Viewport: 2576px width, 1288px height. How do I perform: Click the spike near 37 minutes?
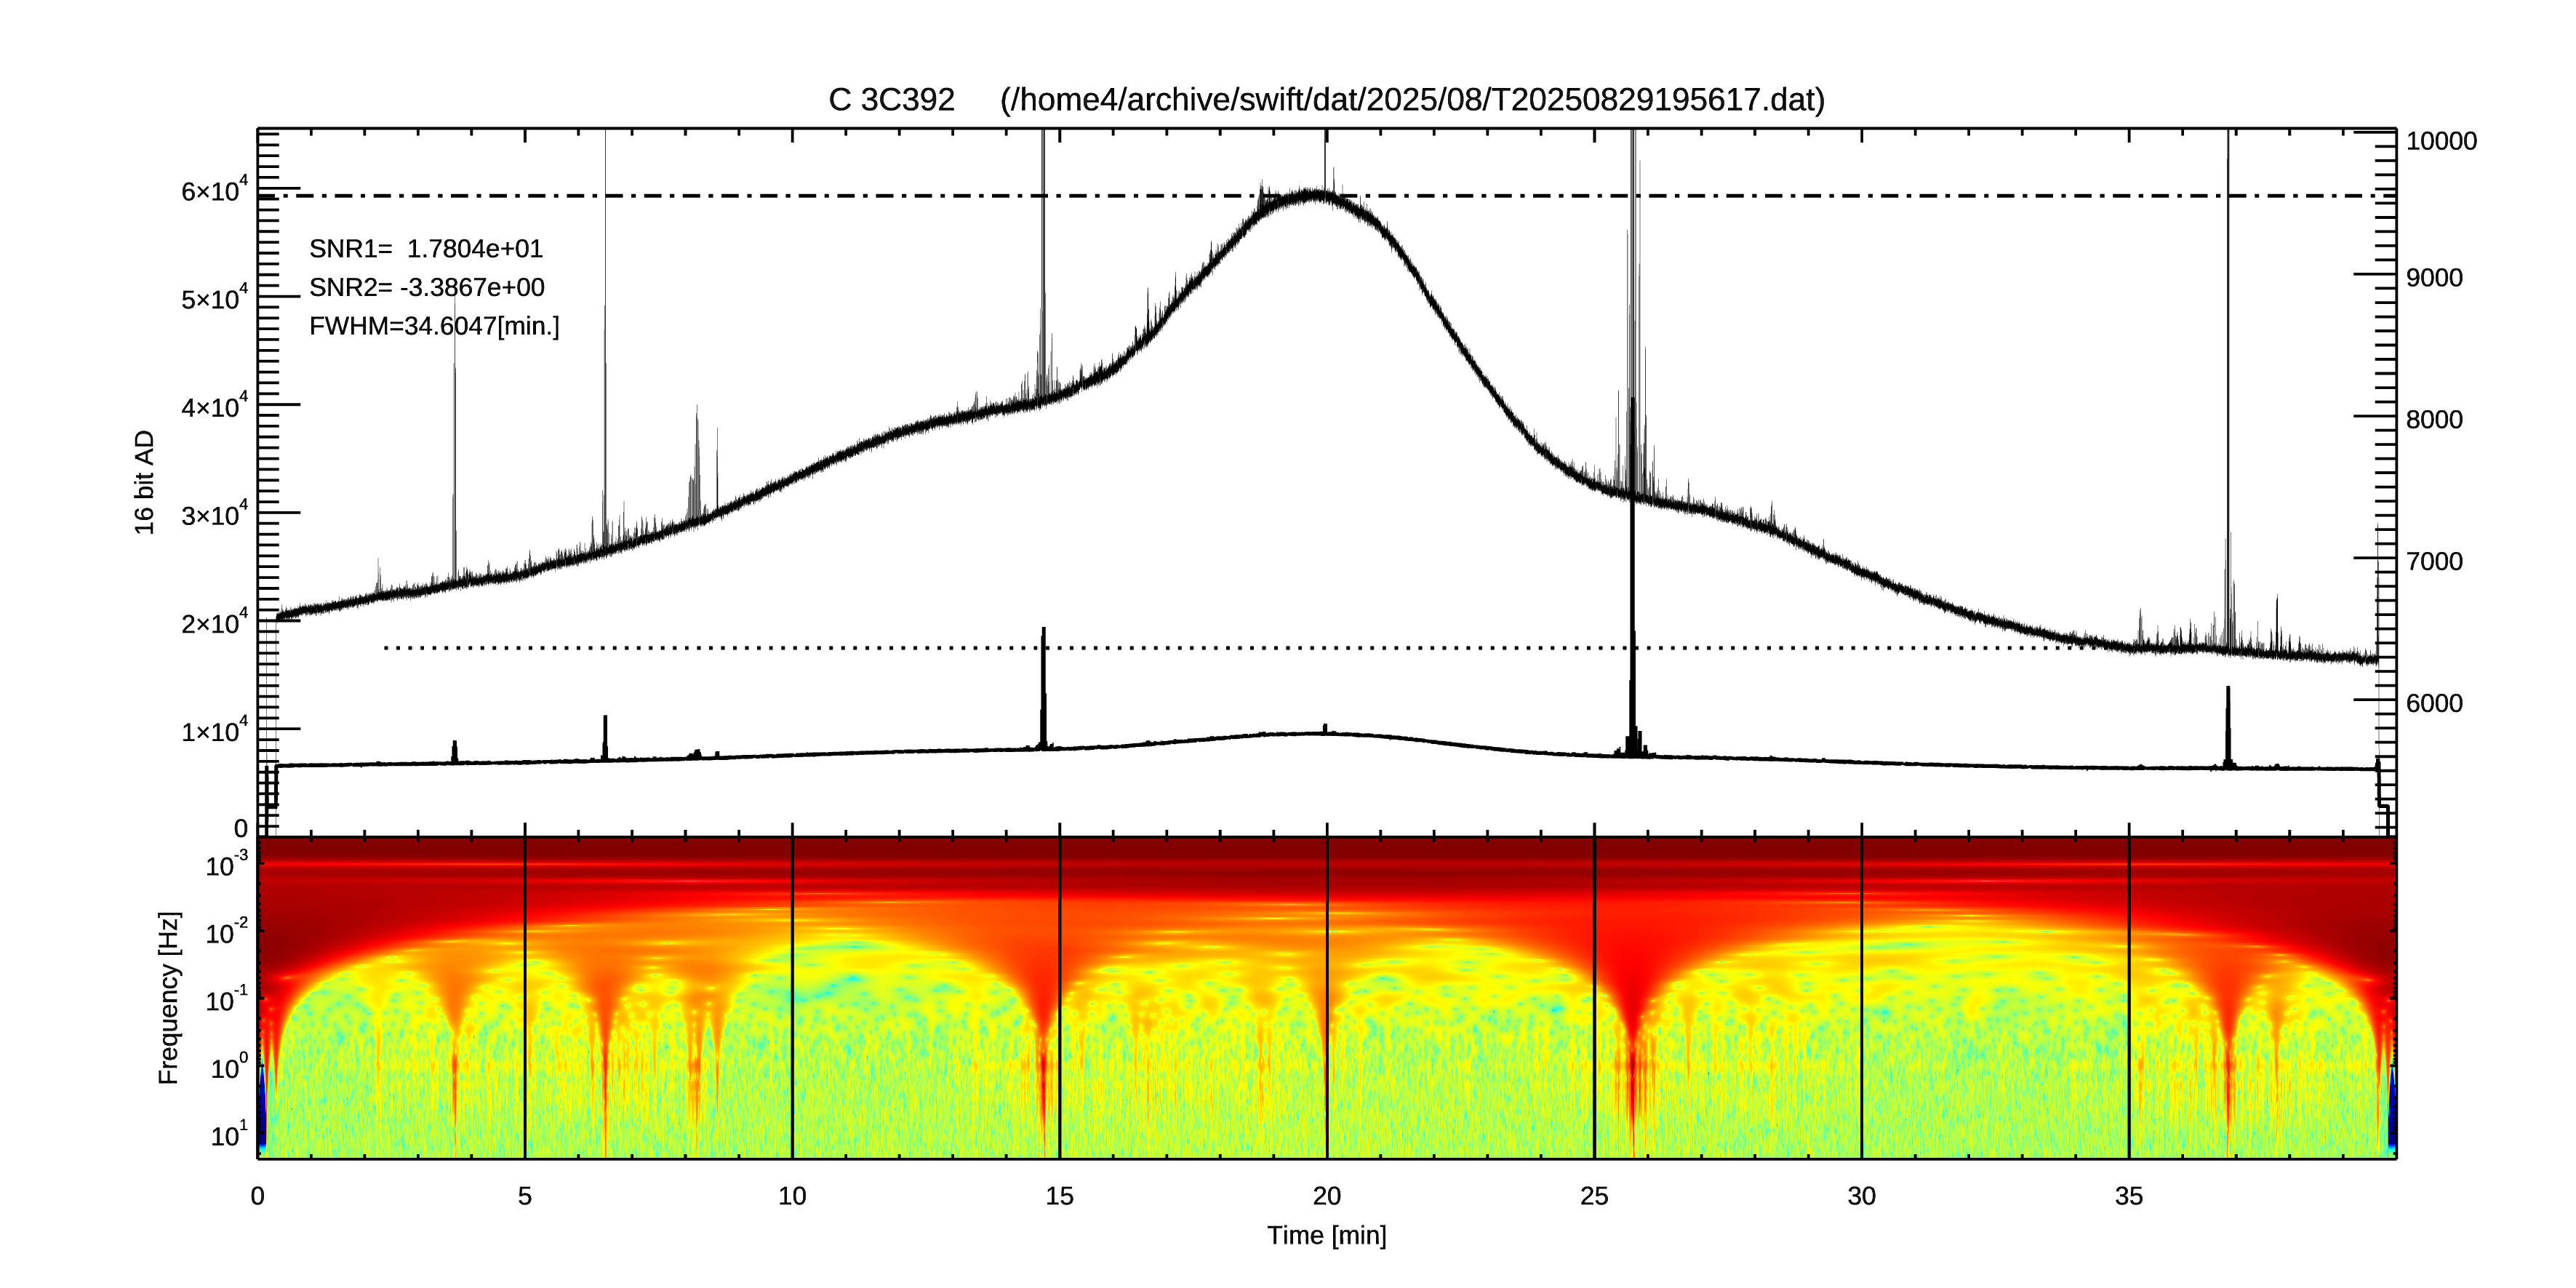[2228, 400]
